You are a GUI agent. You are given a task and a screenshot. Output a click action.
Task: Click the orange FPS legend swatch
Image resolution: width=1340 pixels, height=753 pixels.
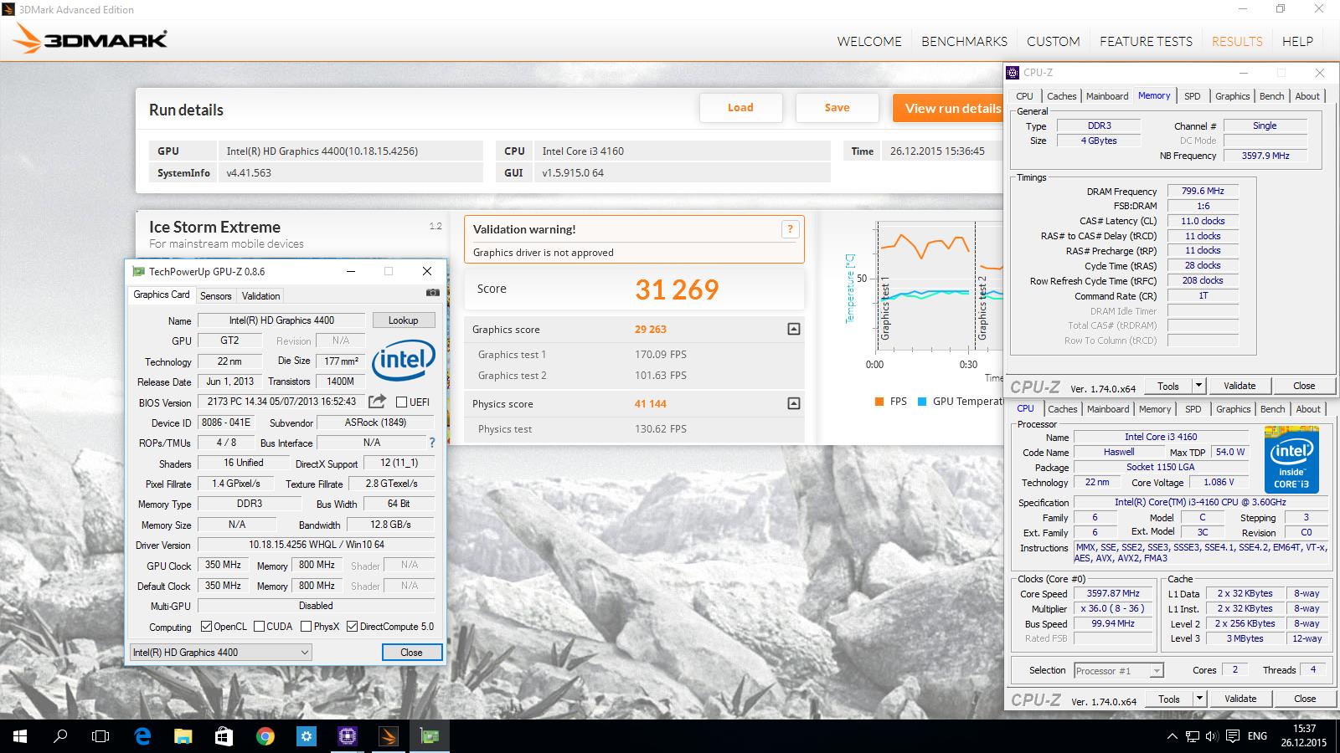tap(879, 402)
